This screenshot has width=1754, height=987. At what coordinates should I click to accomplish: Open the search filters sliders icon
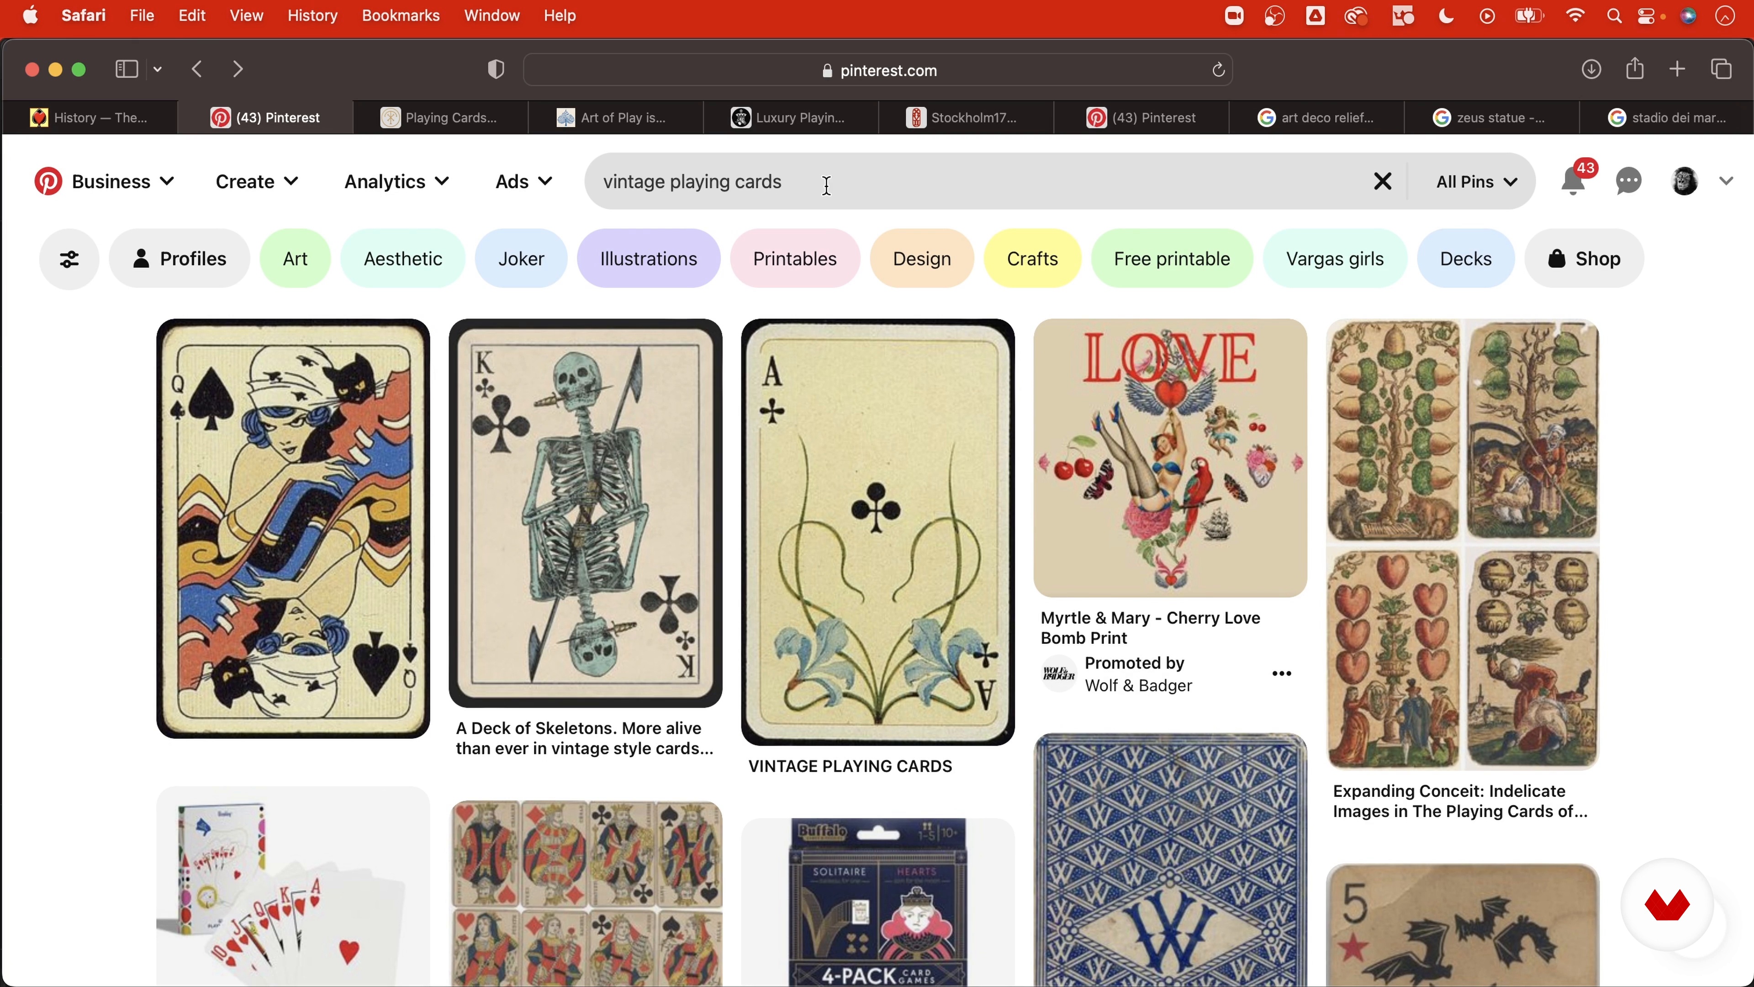[69, 259]
